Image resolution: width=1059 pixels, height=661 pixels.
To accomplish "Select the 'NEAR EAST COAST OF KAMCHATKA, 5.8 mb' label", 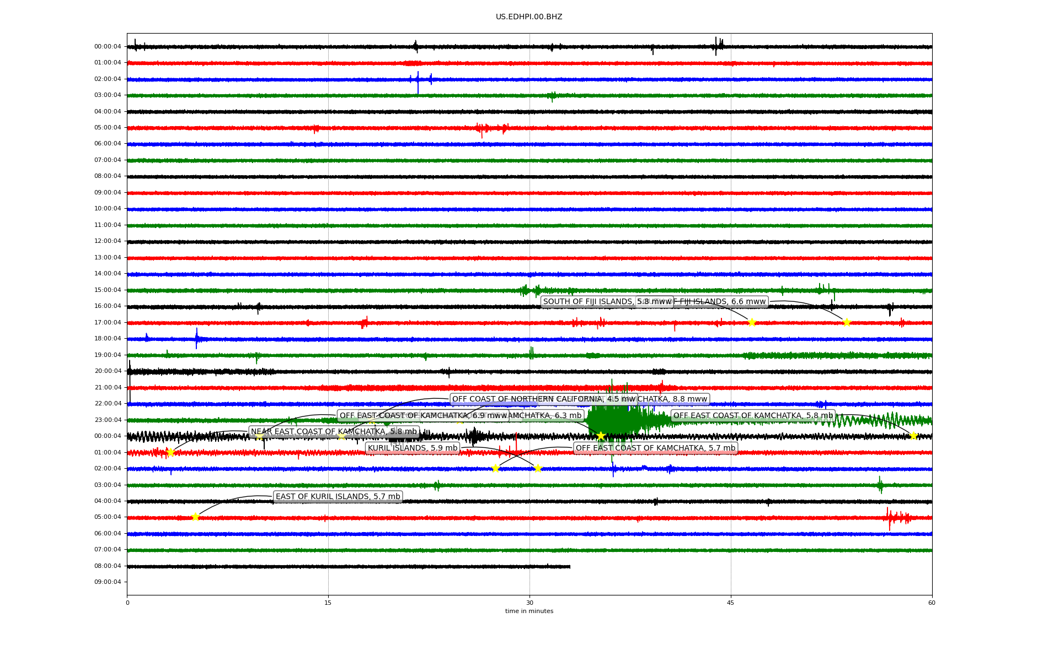I will click(x=334, y=431).
